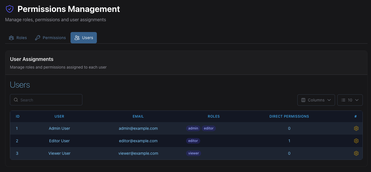
Task: Click the shield logo icon
Action: point(10,9)
